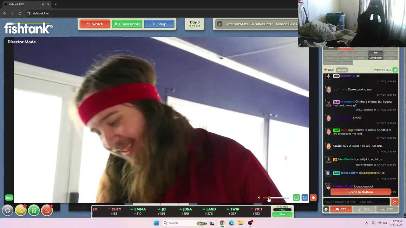
Task: Click MeatBucket's username in chat
Action: click(346, 159)
